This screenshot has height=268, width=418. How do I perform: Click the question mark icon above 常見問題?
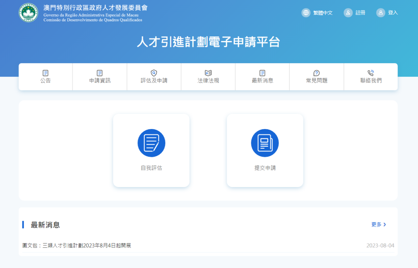click(x=316, y=73)
